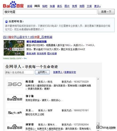Open the 现场视频 link
The image size is (117, 131).
pyautogui.click(x=41, y=54)
